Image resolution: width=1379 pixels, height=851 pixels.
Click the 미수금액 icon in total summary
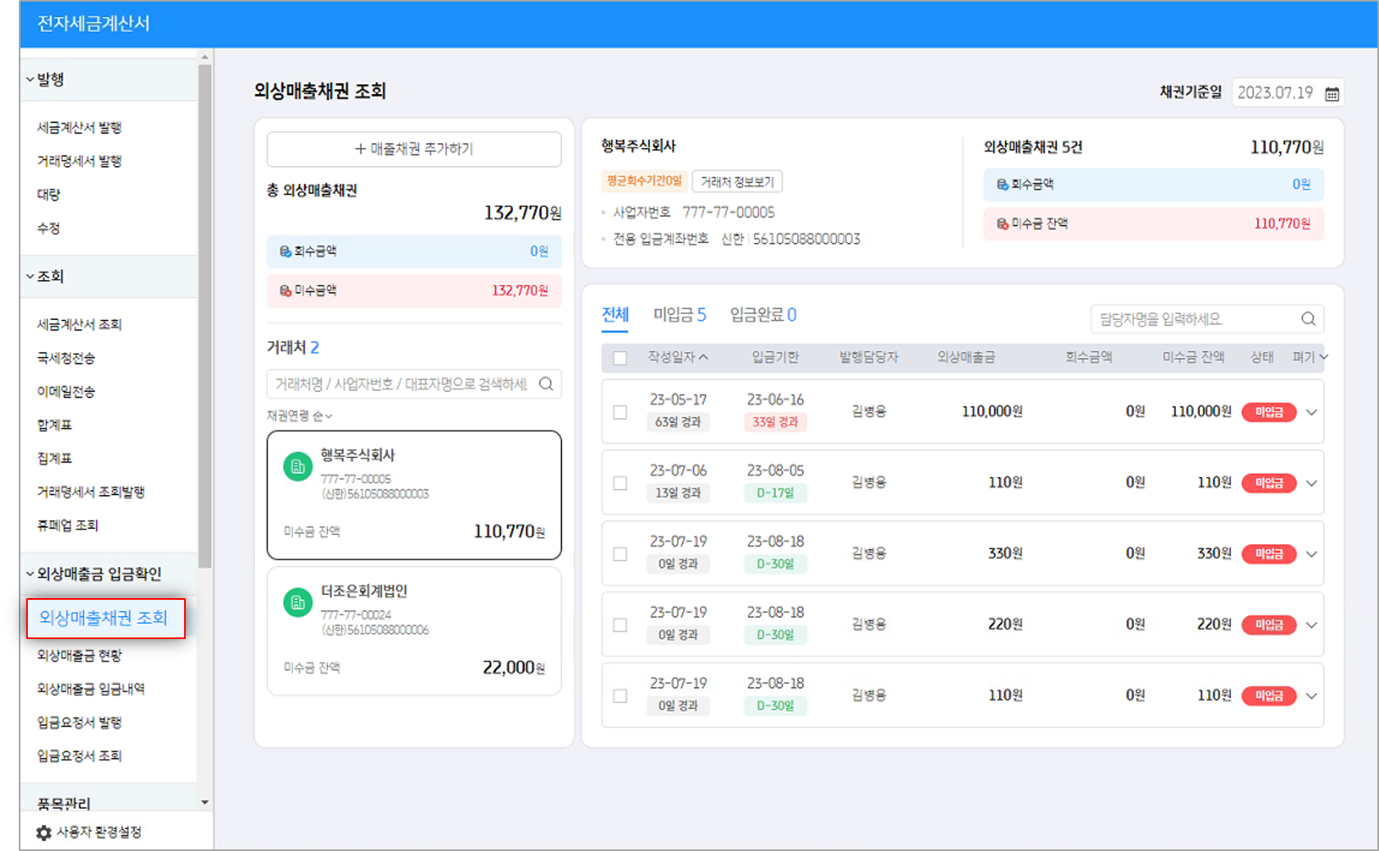[x=286, y=290]
